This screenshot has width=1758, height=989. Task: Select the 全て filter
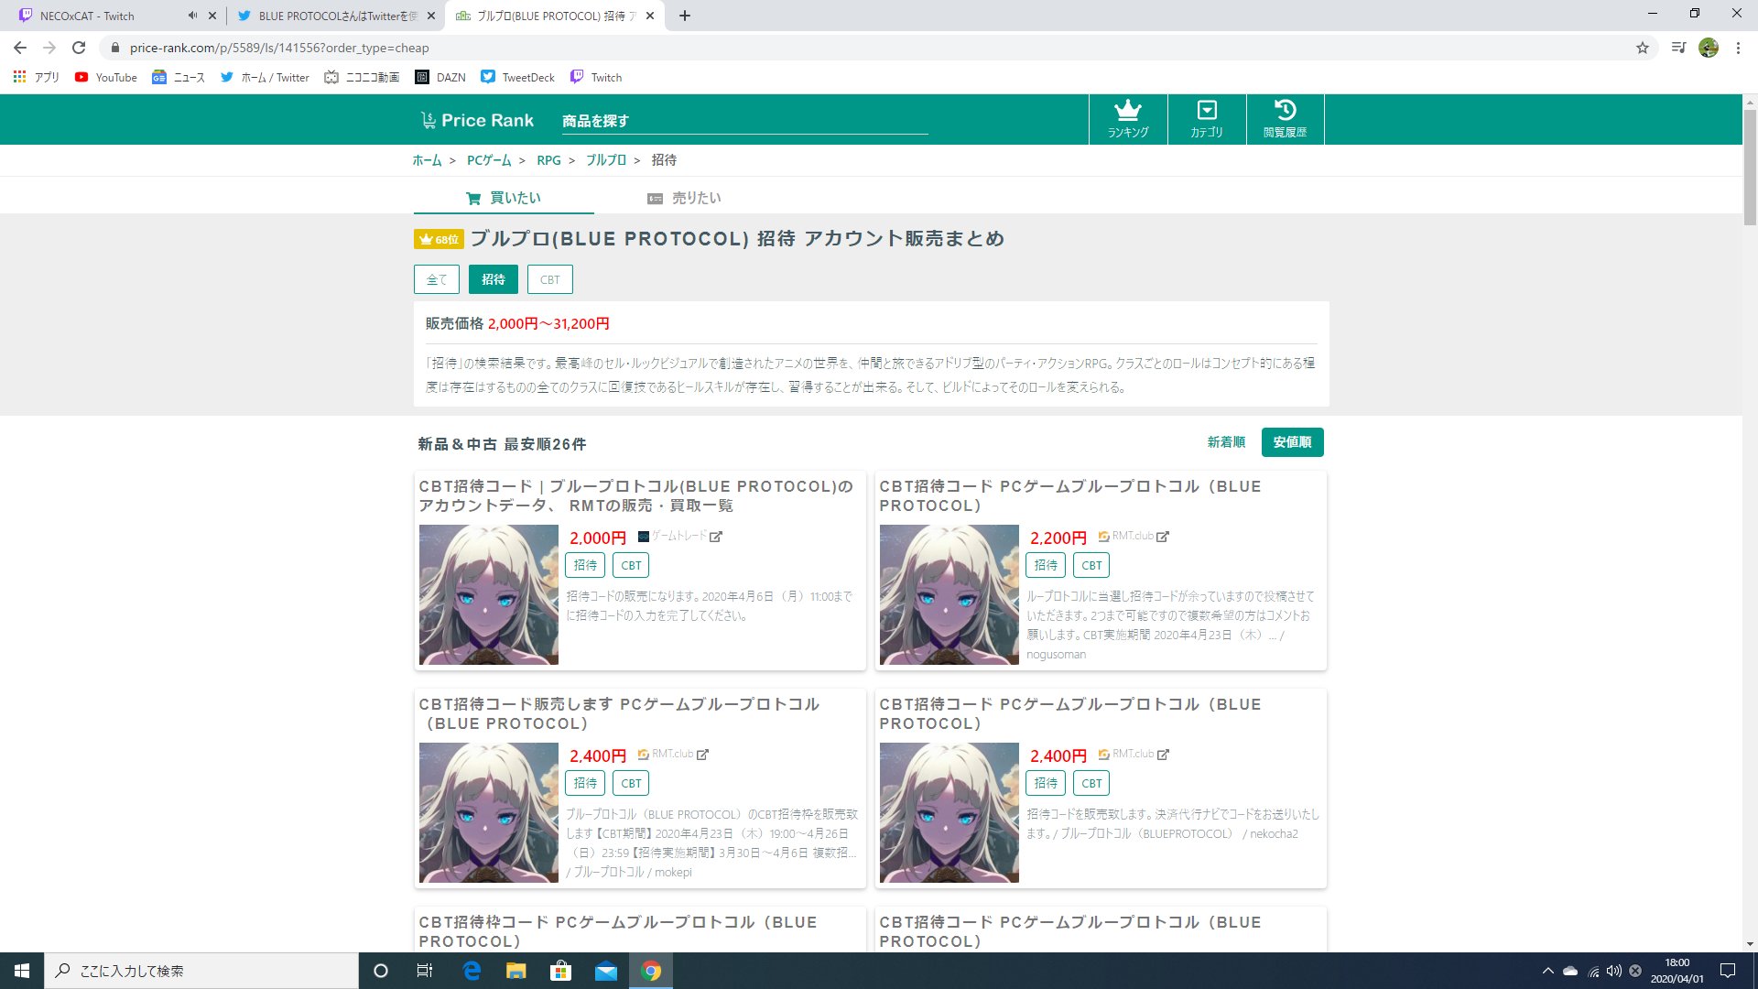pos(437,279)
